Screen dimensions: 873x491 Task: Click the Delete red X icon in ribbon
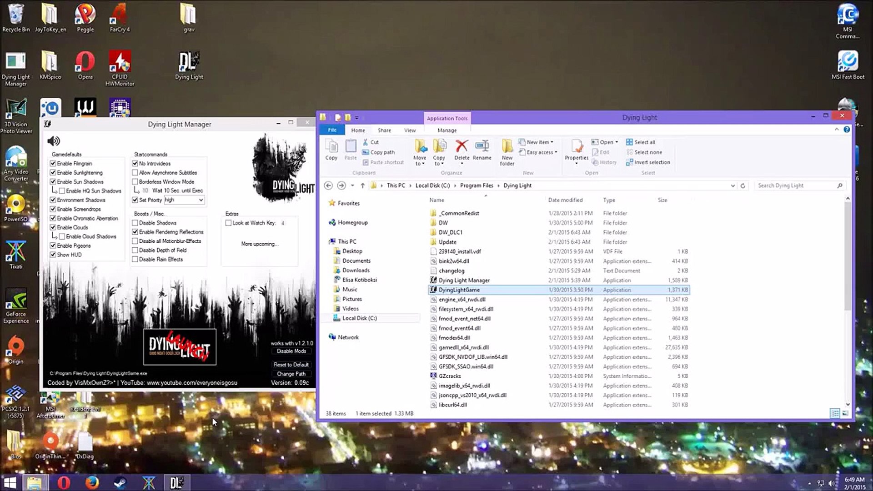tap(462, 146)
